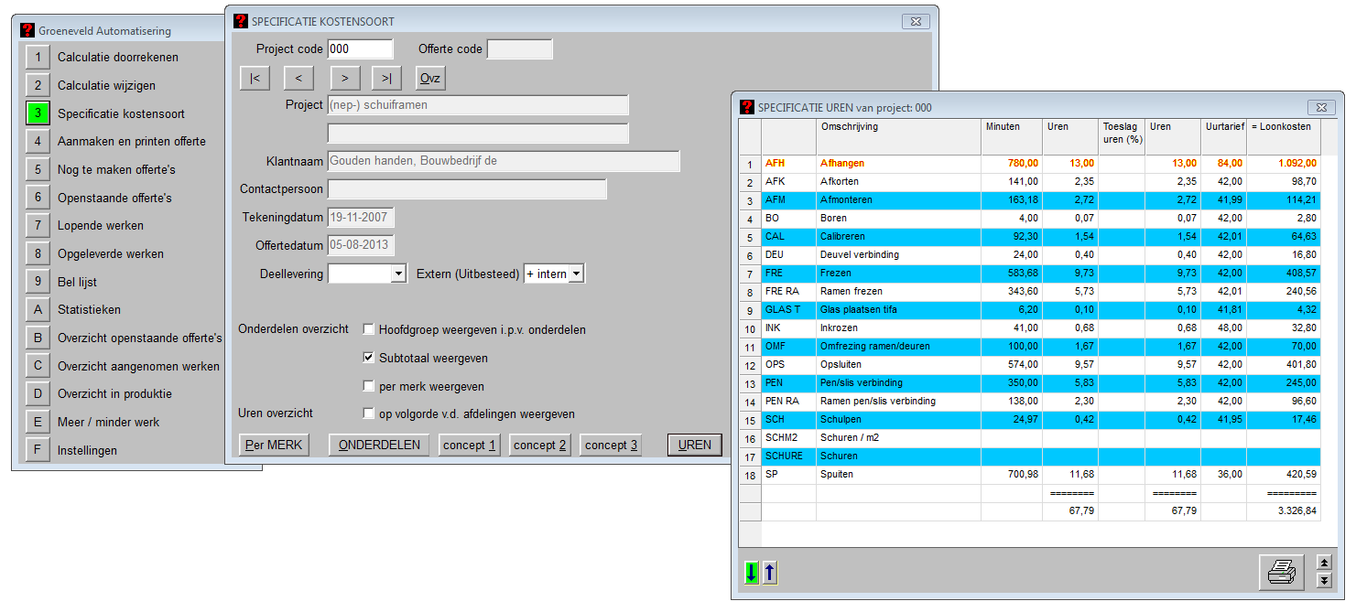This screenshot has width=1356, height=612.
Task: Open the Deellevering dropdown
Action: pos(397,274)
